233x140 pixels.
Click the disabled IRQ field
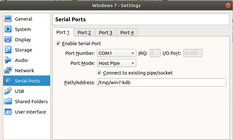pyautogui.click(x=155, y=53)
